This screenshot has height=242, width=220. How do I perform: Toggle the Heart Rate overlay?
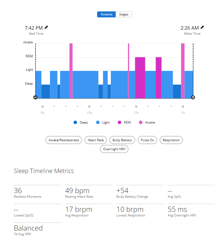[96, 140]
